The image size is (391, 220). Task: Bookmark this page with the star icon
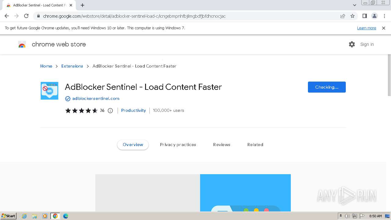353,16
